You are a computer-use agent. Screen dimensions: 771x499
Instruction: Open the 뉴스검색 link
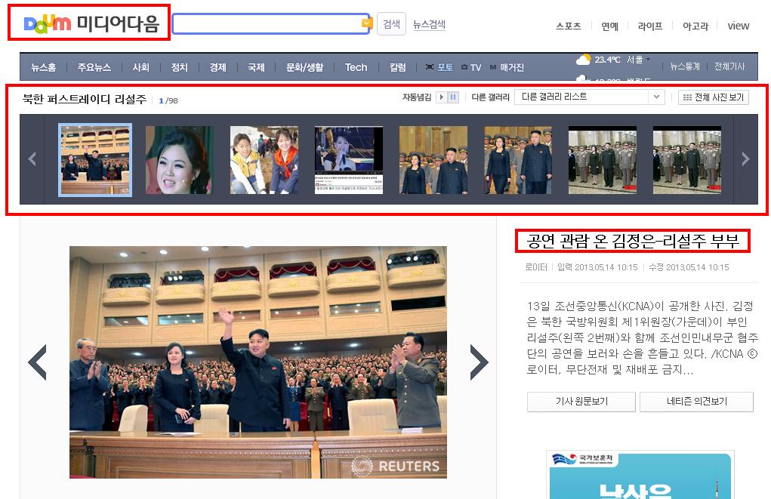(x=429, y=24)
